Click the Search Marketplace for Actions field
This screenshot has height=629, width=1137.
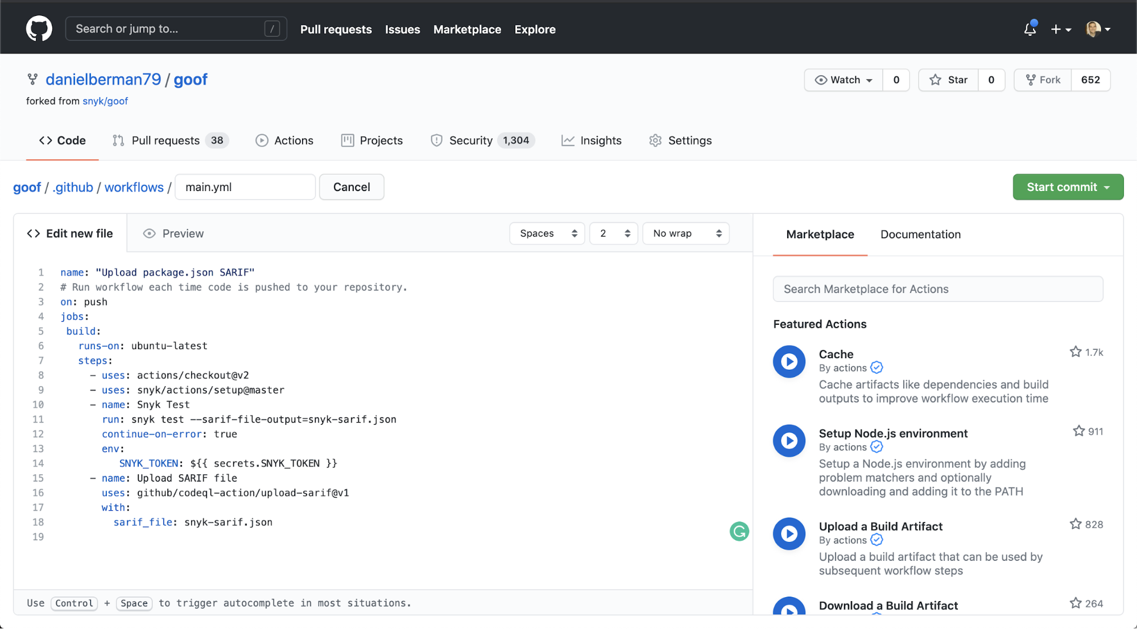(x=937, y=289)
